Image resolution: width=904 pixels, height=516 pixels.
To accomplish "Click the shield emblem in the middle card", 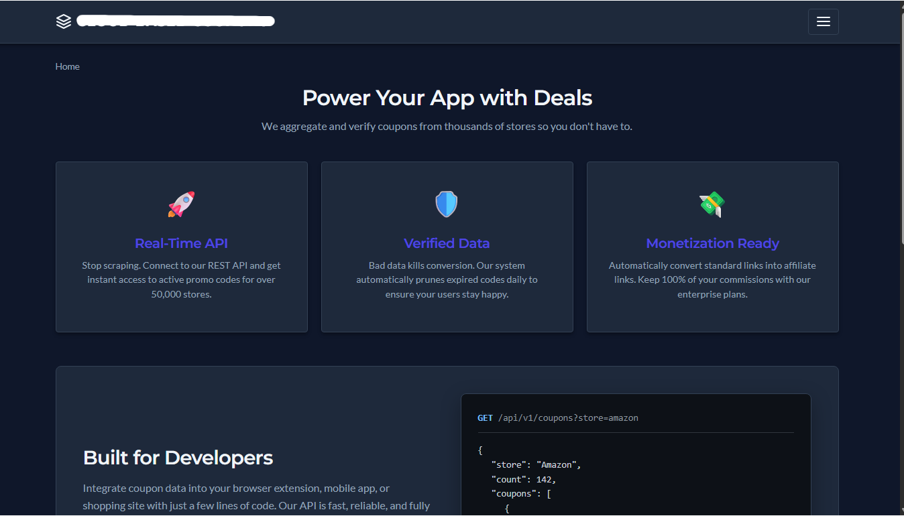I will pyautogui.click(x=447, y=204).
